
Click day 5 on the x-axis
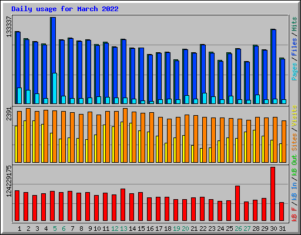(55, 229)
